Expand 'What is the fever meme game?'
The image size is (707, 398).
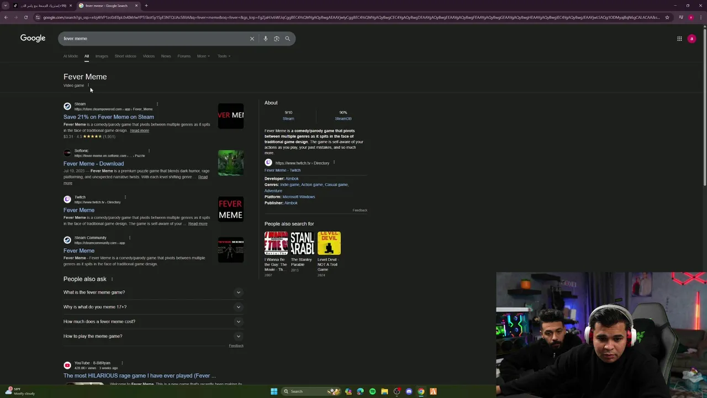[x=153, y=292]
